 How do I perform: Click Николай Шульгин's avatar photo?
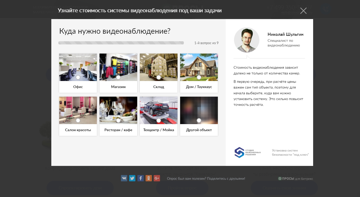[x=246, y=40]
